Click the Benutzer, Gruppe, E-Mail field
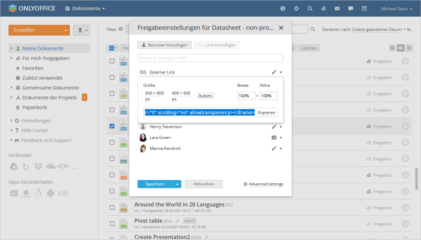421x240 pixels. click(210, 58)
